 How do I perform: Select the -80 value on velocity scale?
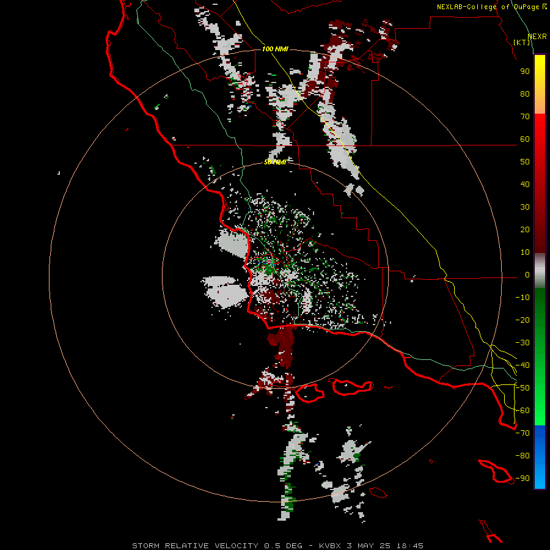coord(522,456)
